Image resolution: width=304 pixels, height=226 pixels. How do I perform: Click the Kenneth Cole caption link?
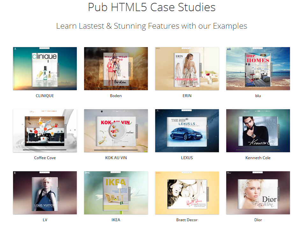(x=258, y=158)
